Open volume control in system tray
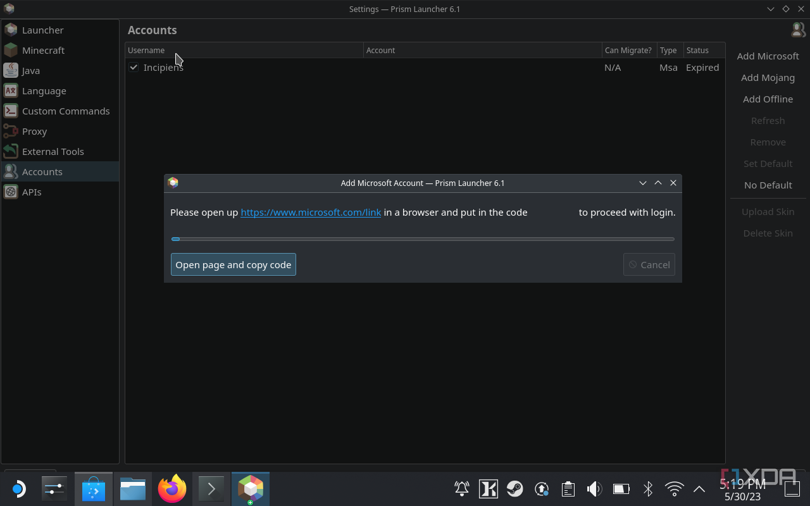 click(594, 488)
